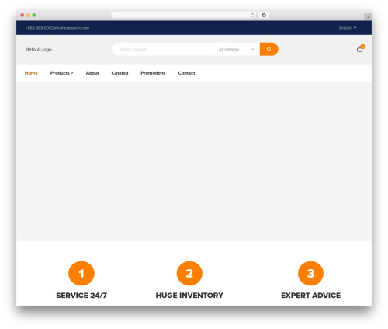Viewport: 388px width, 329px height.
Task: Open the shopping cart icon
Action: pos(360,49)
